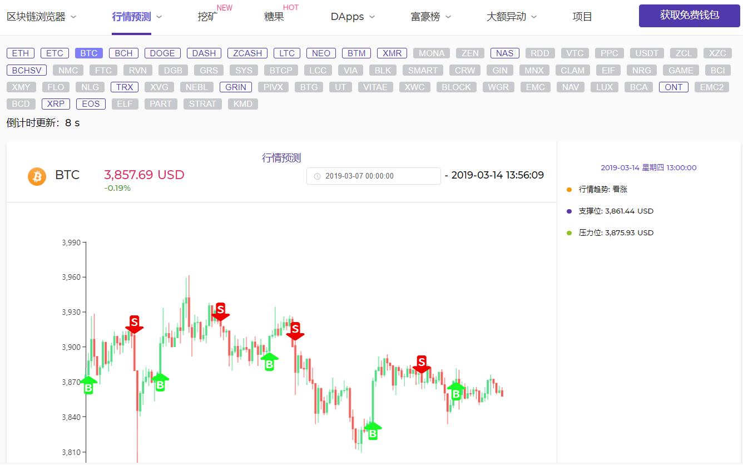
Task: Expand the 富豪榜 dropdown menu
Action: tap(430, 17)
